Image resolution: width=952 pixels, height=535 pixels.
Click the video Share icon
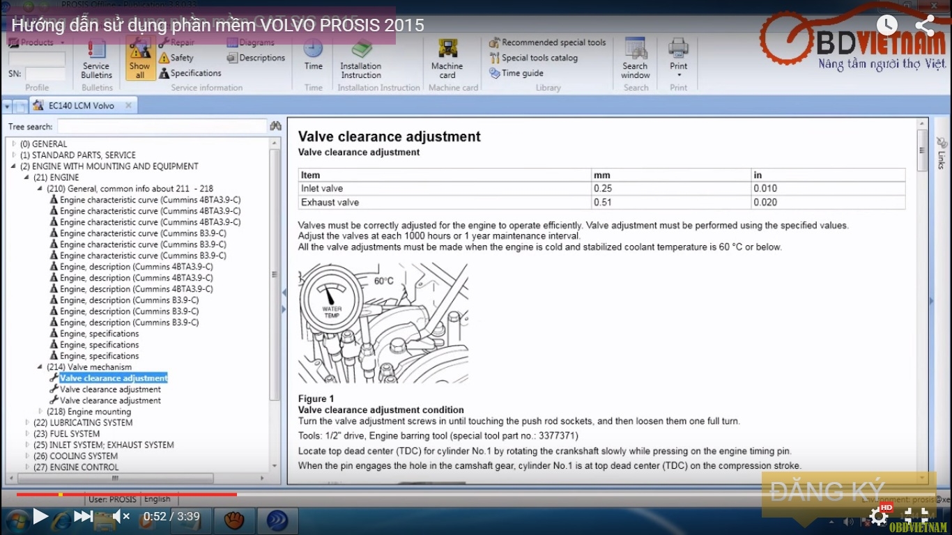[x=925, y=25]
